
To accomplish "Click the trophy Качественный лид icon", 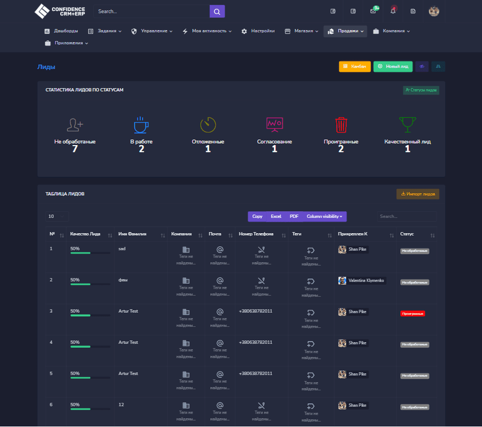I will coord(407,125).
